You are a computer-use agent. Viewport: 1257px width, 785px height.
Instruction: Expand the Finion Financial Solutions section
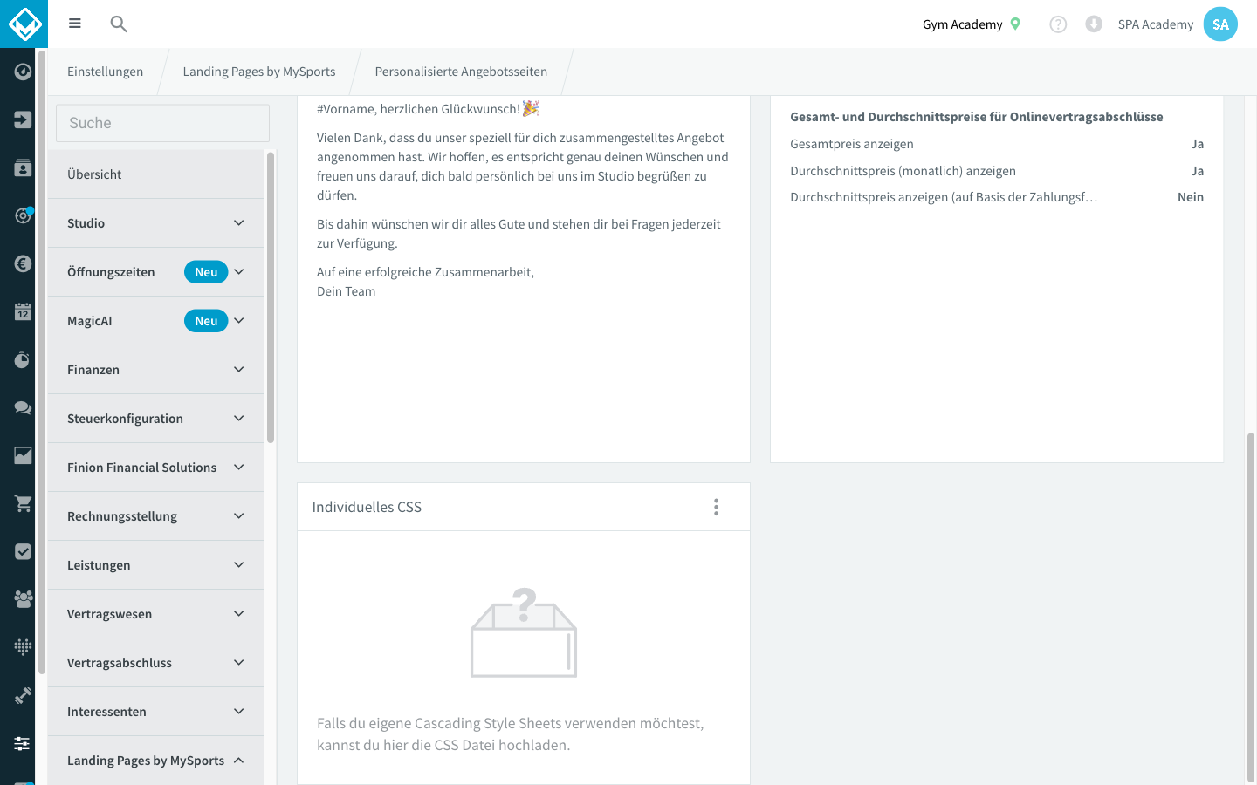[x=156, y=468]
